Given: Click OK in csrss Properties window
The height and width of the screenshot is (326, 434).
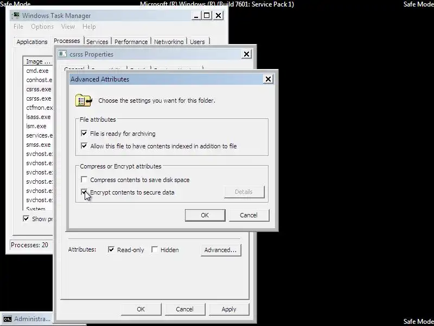Looking at the screenshot, I should click(141, 309).
